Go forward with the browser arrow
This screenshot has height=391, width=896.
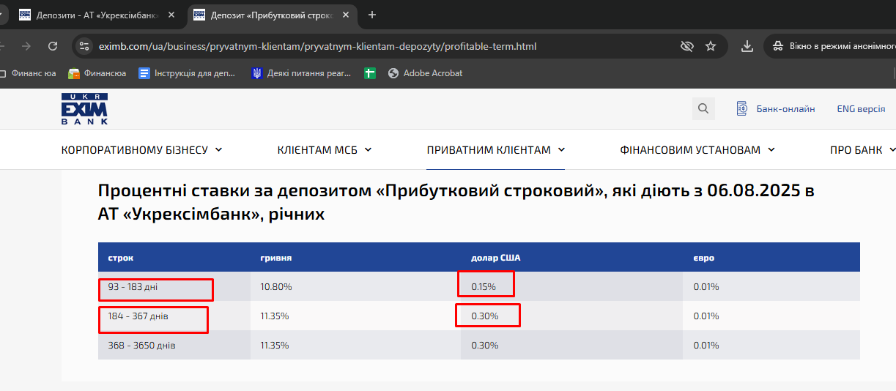pos(26,46)
